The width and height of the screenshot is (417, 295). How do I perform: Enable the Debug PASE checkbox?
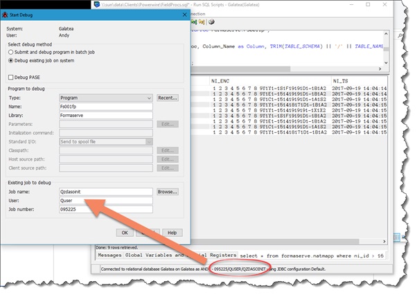point(12,77)
